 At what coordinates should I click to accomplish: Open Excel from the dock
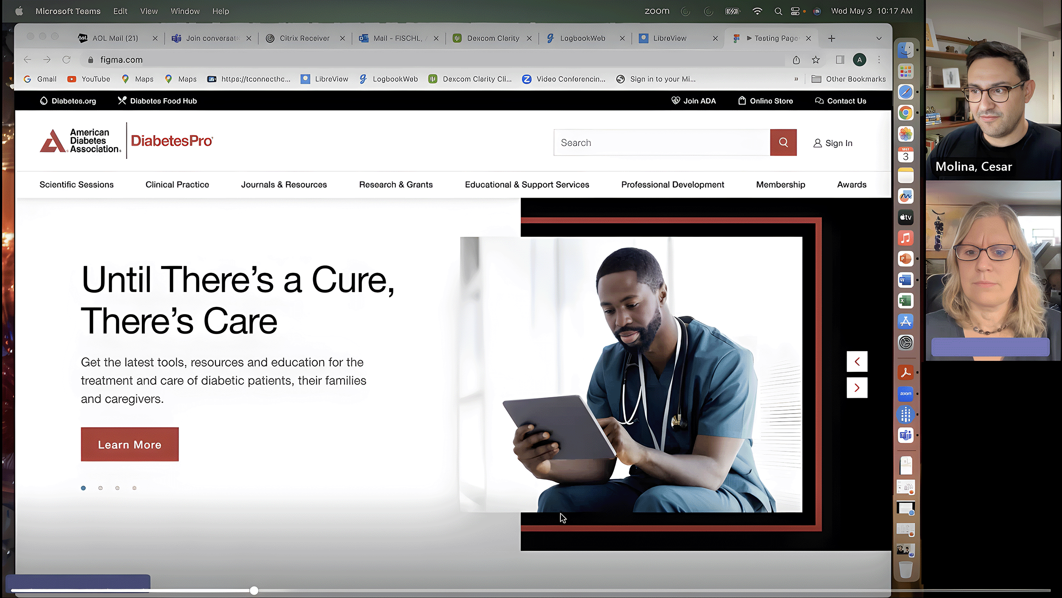coord(905,301)
